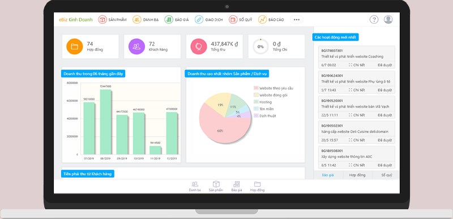Open Chi tiết for BG190520001

[357, 115]
